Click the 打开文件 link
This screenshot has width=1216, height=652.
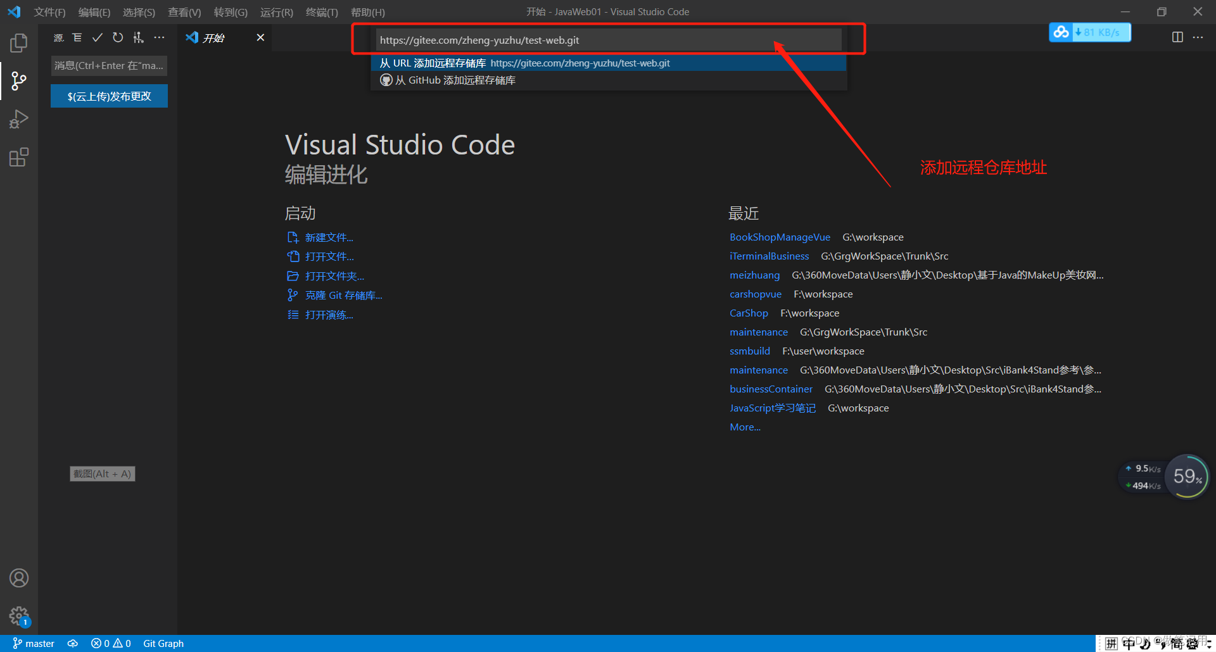pyautogui.click(x=329, y=256)
